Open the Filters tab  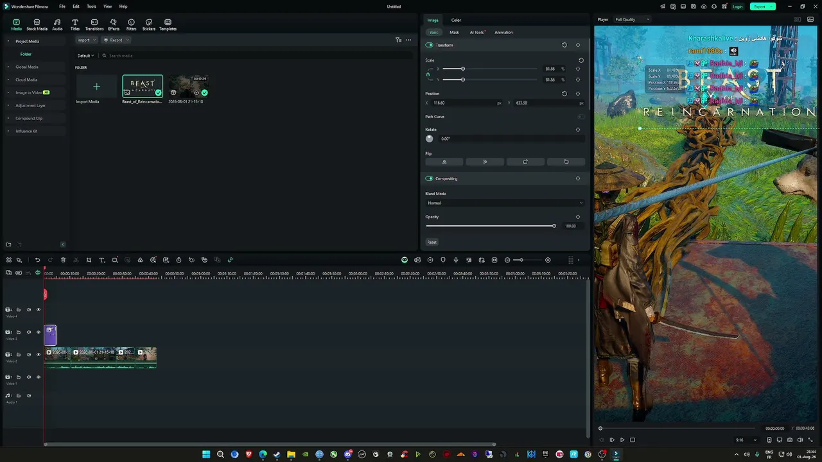pyautogui.click(x=131, y=25)
